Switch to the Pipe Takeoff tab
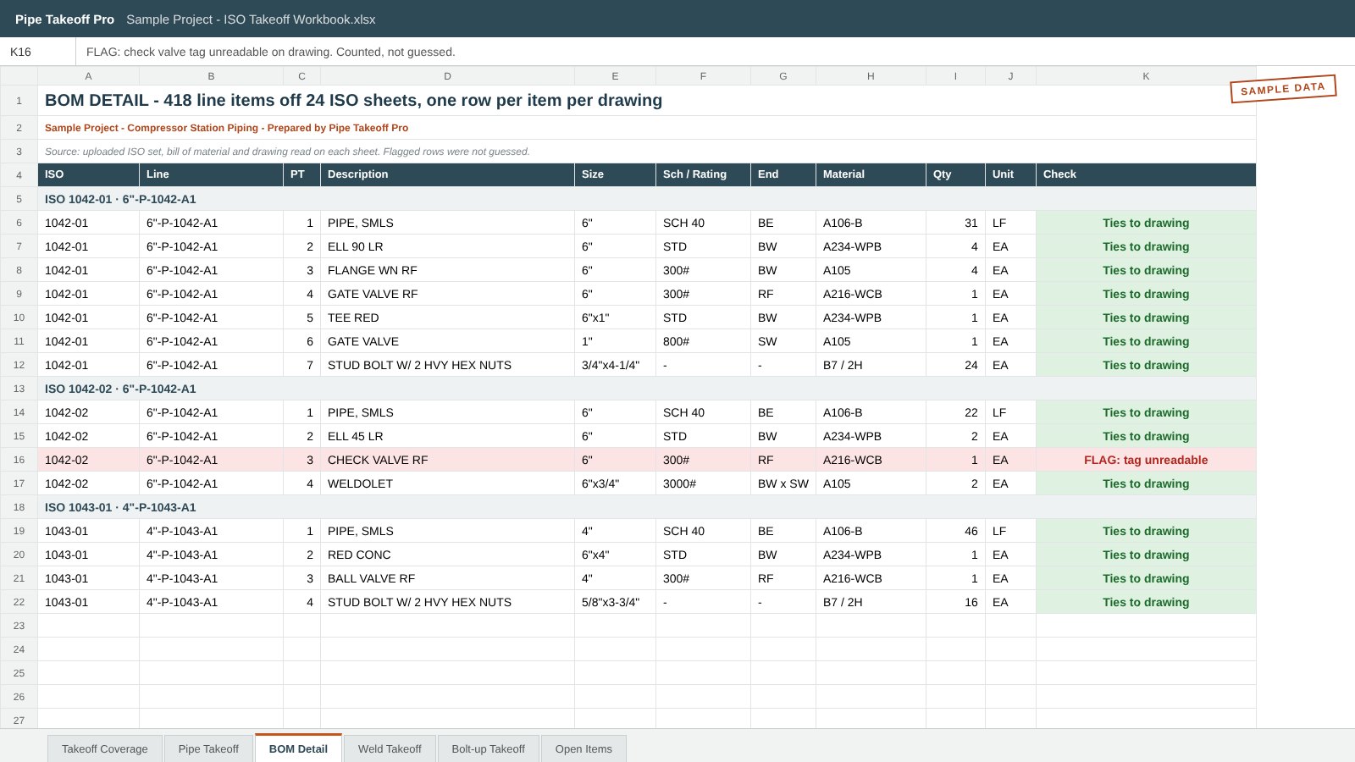Image resolution: width=1355 pixels, height=762 pixels. point(208,748)
